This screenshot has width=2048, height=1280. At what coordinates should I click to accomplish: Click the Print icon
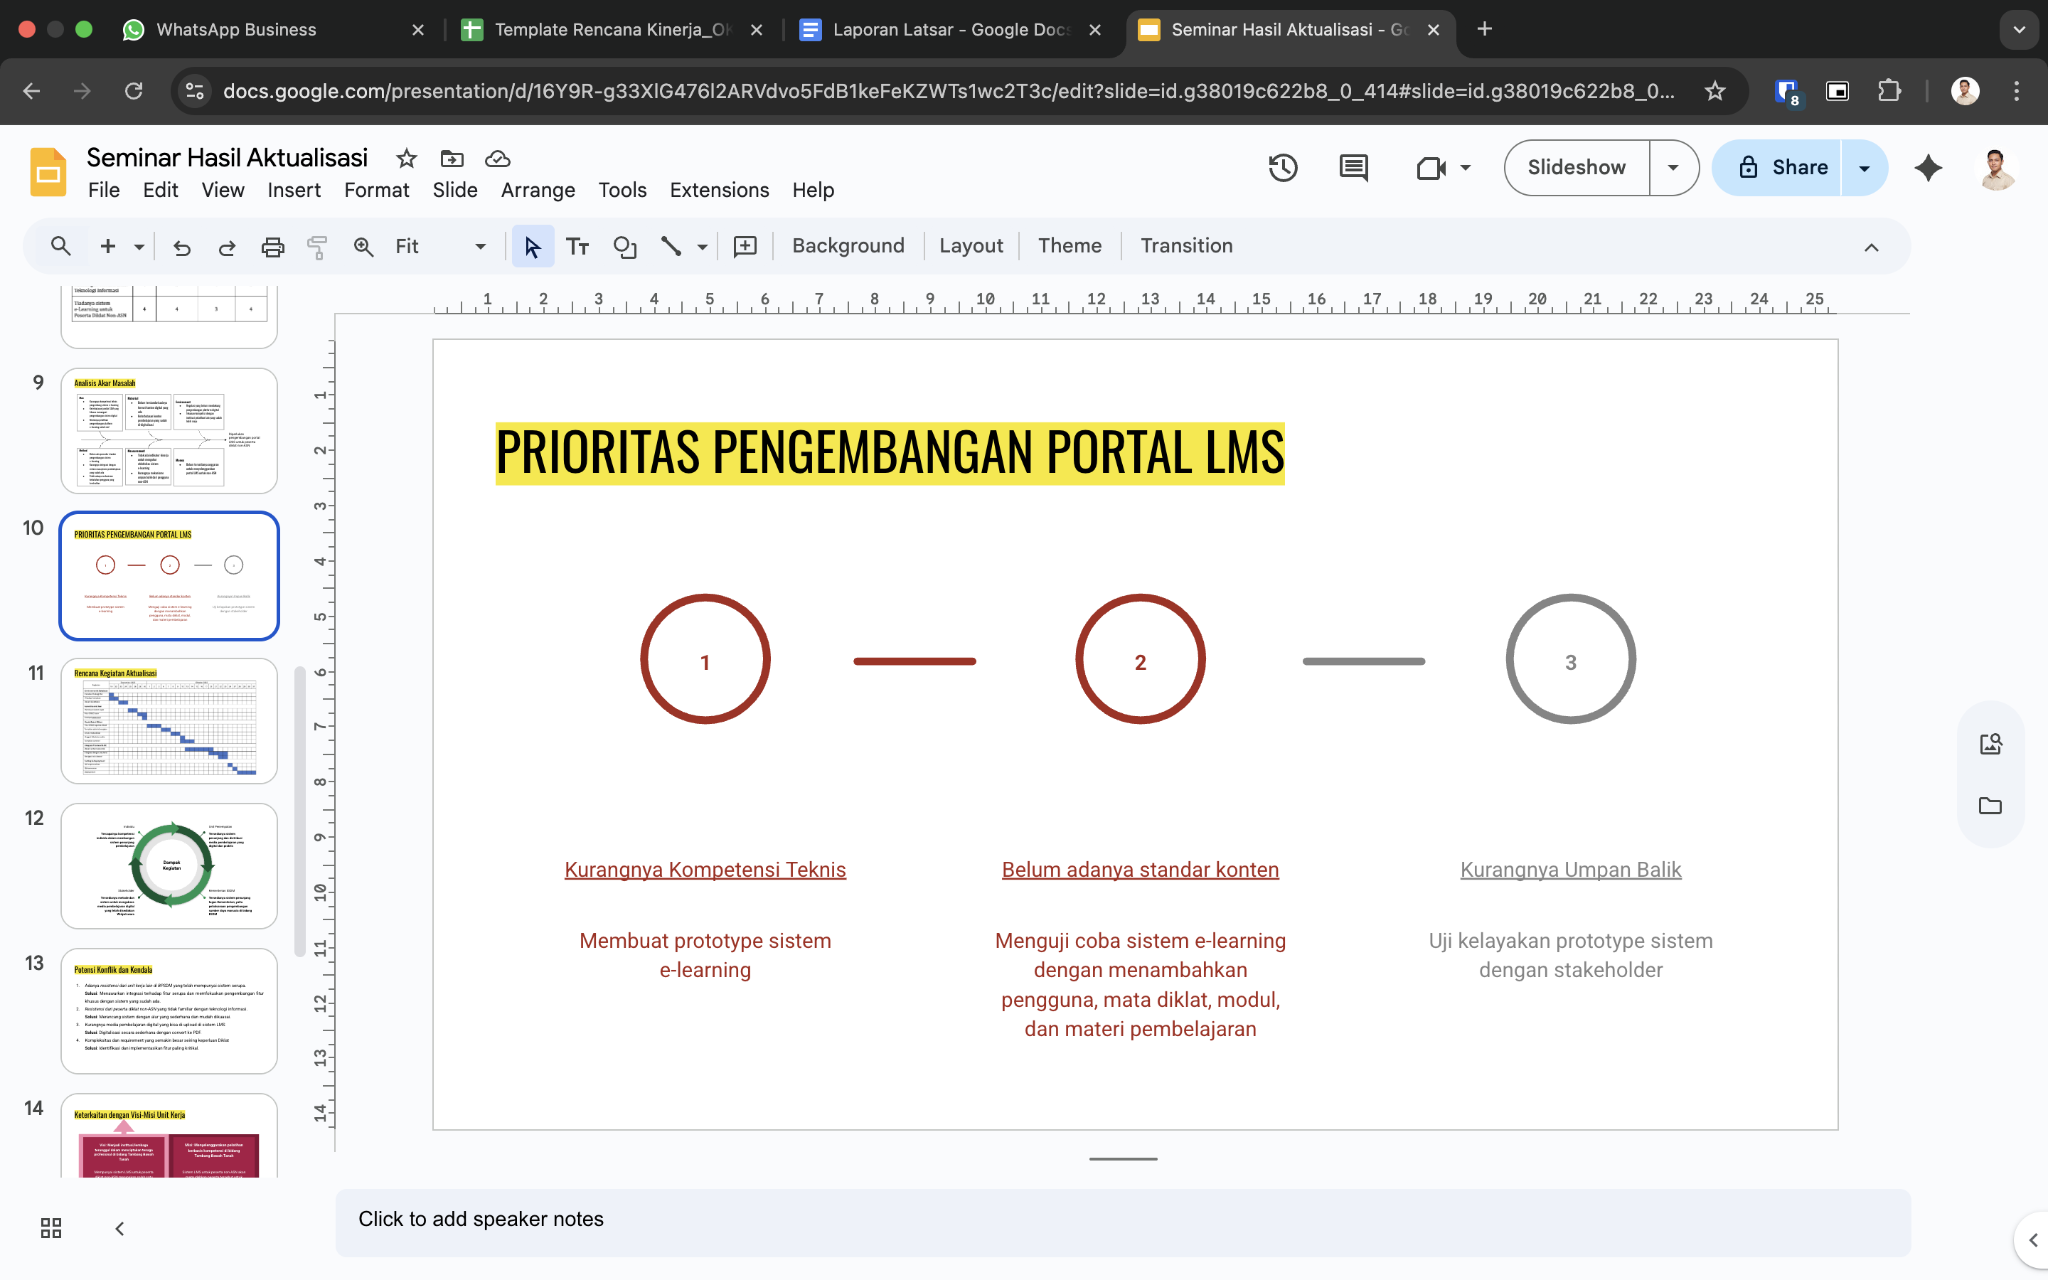tap(272, 246)
